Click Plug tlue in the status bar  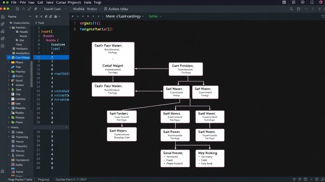pos(43,179)
